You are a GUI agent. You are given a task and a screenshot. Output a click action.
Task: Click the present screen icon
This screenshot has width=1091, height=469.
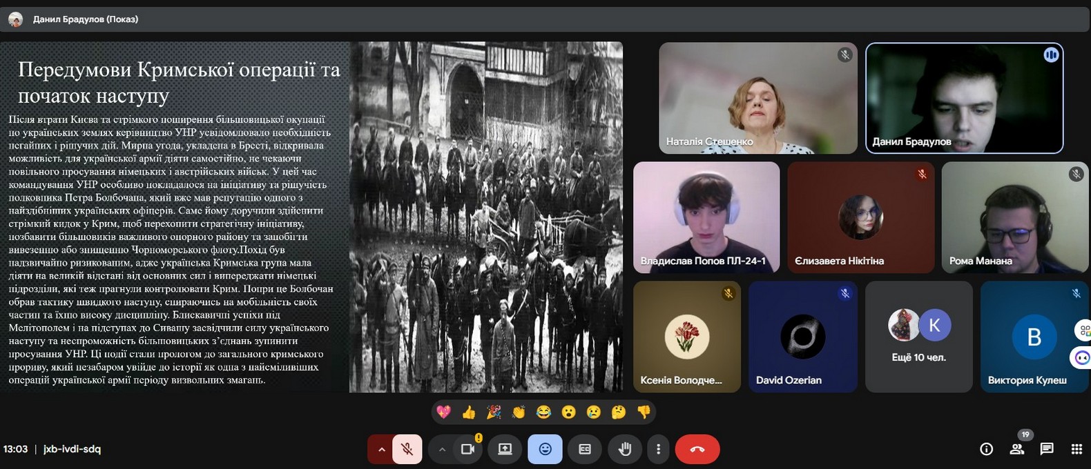click(505, 450)
